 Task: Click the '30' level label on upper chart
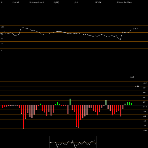pyautogui.click(x=2, y=44)
